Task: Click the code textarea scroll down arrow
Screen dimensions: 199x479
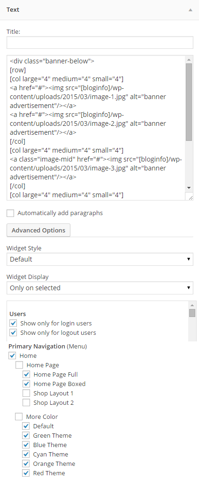Action: 189,187
